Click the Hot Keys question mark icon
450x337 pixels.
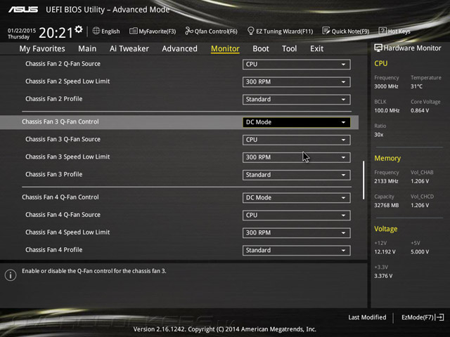point(382,31)
